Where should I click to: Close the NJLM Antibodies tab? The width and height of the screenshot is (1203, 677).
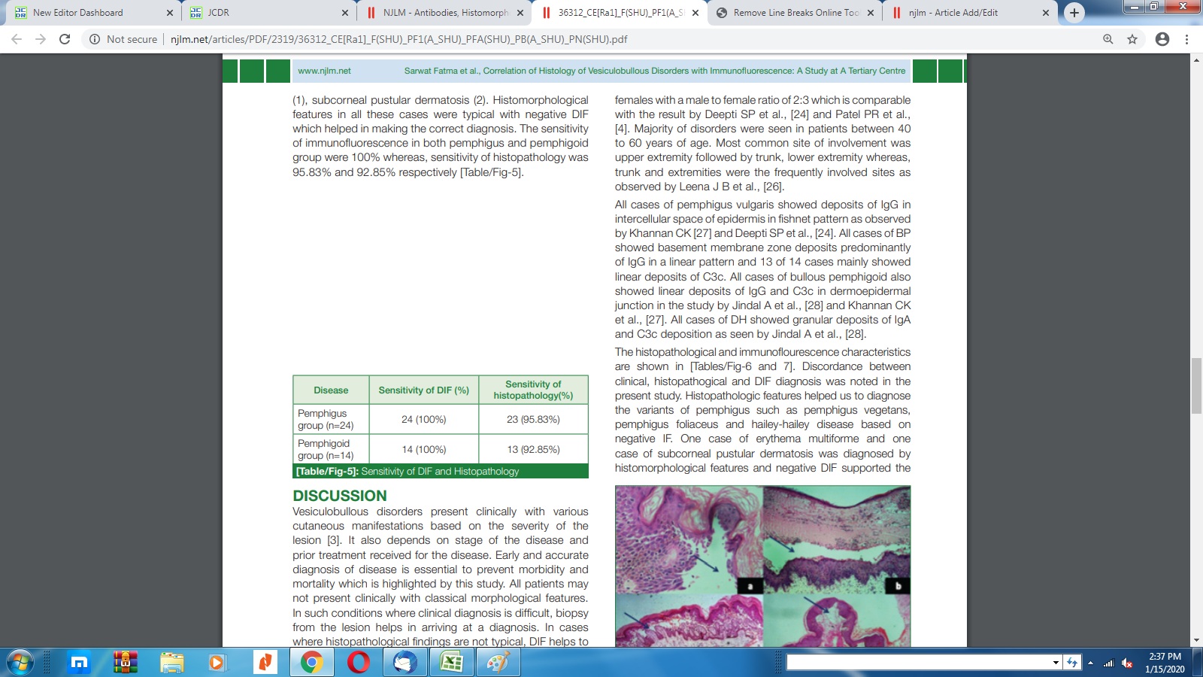pyautogui.click(x=520, y=13)
